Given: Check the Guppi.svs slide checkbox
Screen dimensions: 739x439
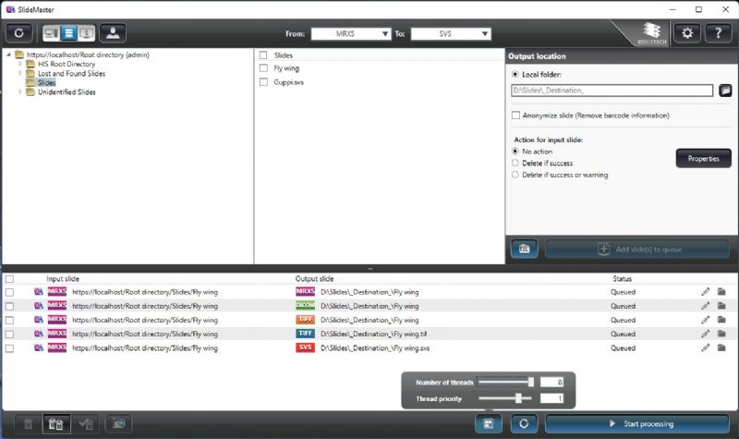Looking at the screenshot, I should coord(263,82).
